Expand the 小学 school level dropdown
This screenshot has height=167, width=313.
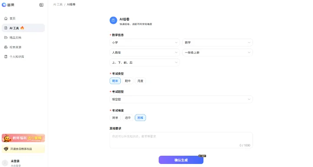[x=145, y=43]
